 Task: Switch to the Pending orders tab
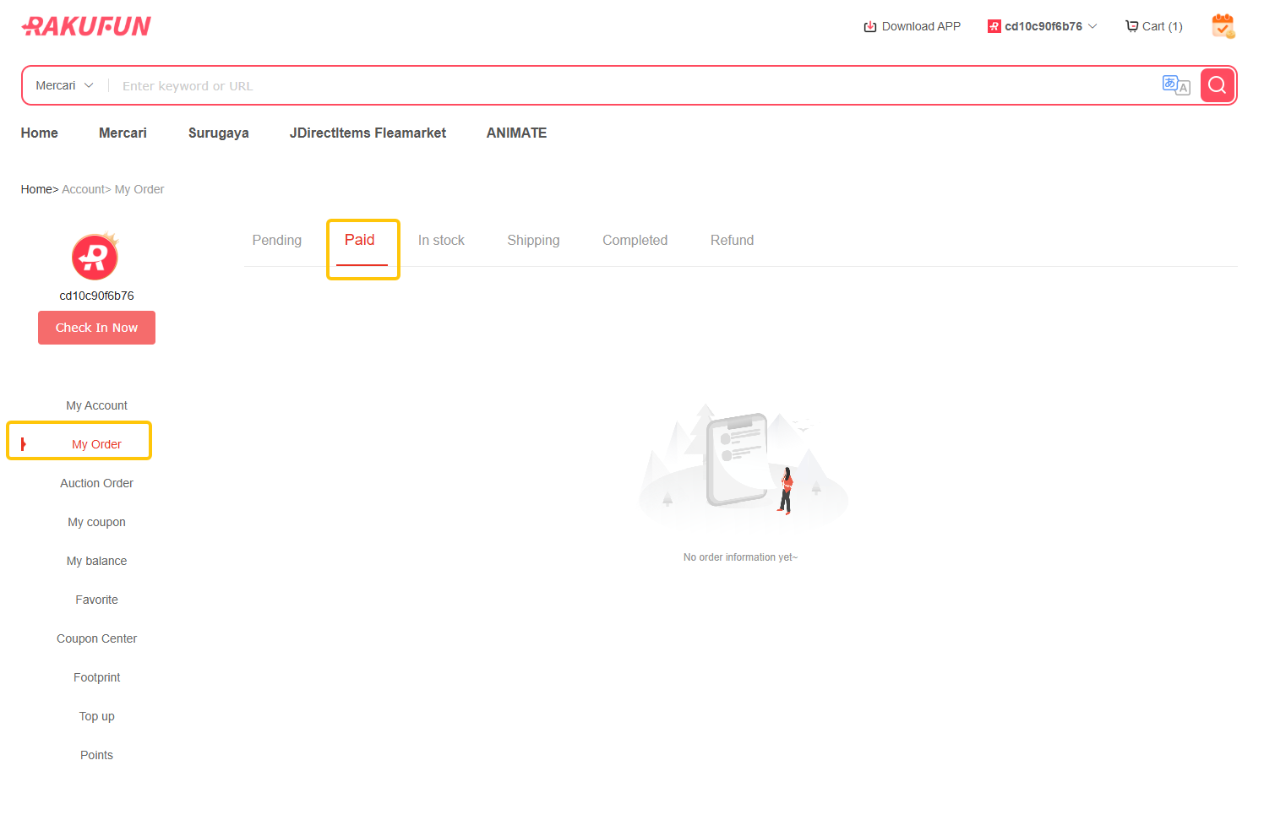276,241
